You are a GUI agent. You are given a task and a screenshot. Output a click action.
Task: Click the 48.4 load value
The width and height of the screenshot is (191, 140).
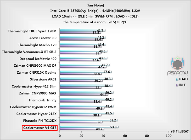pyautogui.click(x=107, y=86)
